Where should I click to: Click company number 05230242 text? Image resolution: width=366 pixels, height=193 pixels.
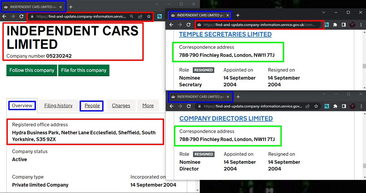pos(59,56)
